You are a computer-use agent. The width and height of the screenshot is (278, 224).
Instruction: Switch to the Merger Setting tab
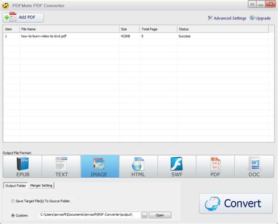click(41, 185)
